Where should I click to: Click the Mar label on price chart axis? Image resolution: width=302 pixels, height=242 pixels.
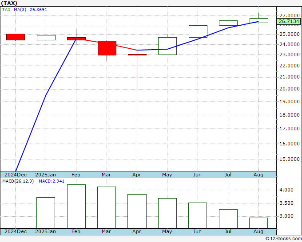click(106, 175)
